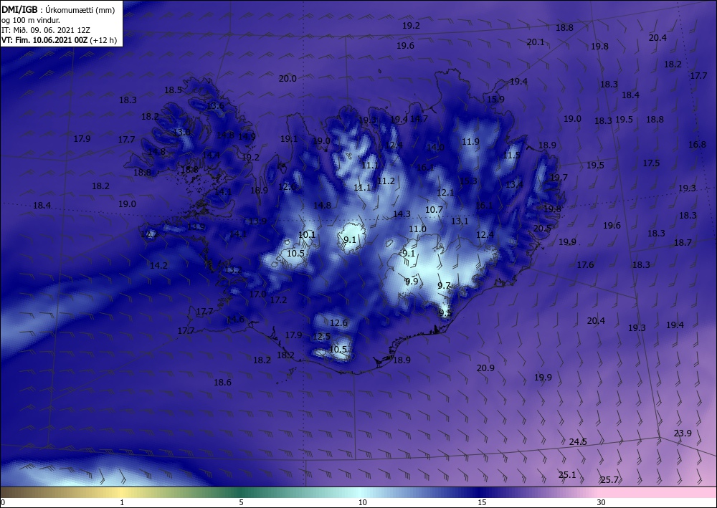Click the map value 17.6
This screenshot has height=508, width=717.
pyautogui.click(x=585, y=265)
